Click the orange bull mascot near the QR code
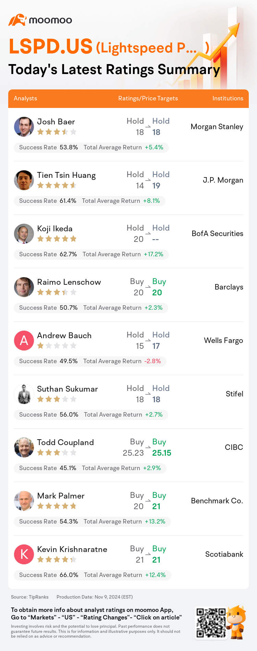This screenshot has width=257, height=651. [x=237, y=622]
